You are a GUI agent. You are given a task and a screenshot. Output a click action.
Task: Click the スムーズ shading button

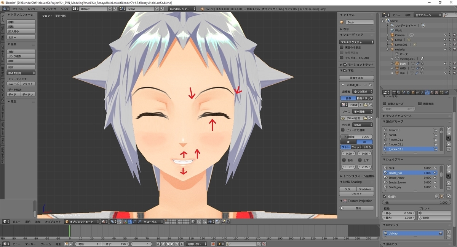click(x=14, y=84)
